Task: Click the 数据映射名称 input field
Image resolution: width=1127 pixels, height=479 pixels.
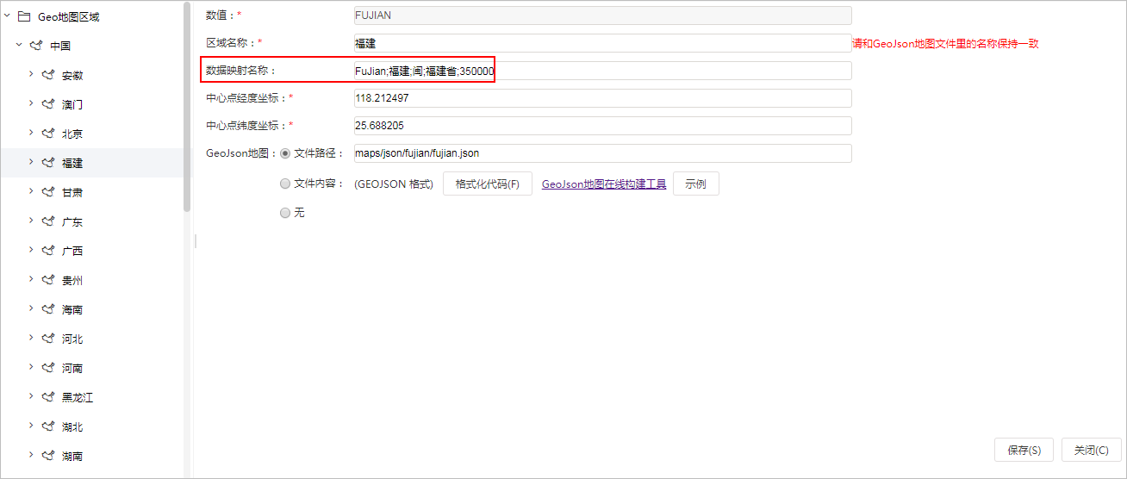Action: pyautogui.click(x=602, y=71)
